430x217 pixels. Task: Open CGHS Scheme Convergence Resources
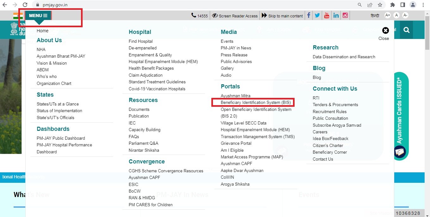click(166, 171)
